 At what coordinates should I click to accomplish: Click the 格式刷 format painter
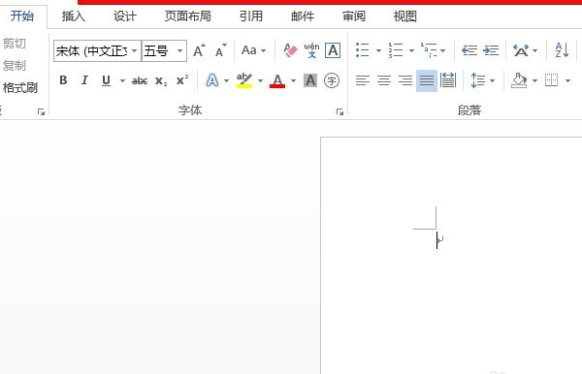coord(20,88)
